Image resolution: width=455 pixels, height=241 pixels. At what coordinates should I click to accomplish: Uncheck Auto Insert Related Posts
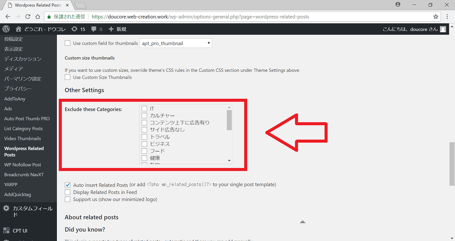tap(67, 185)
